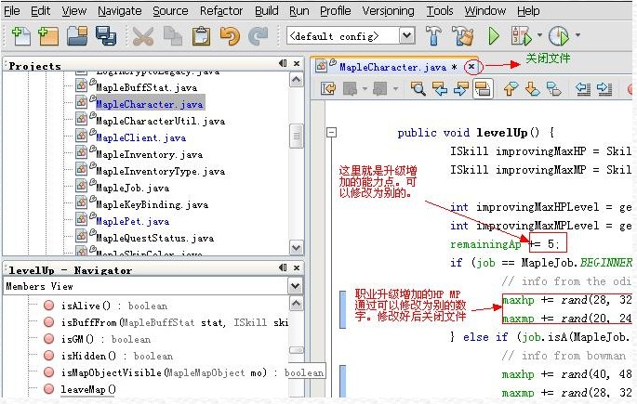Screen dimensions: 637x404
Task: Click the Paste clipboard icon
Action: (201, 36)
